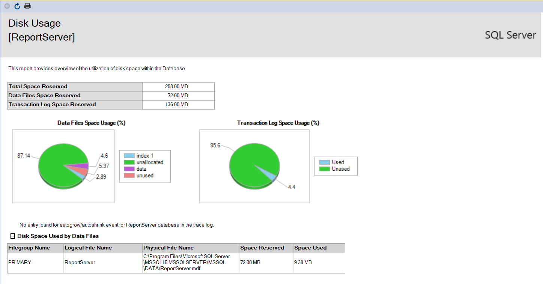Click the Space Reserved column header
Image resolution: width=543 pixels, height=284 pixels.
(266, 248)
